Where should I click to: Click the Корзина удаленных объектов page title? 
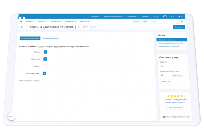point(51,27)
